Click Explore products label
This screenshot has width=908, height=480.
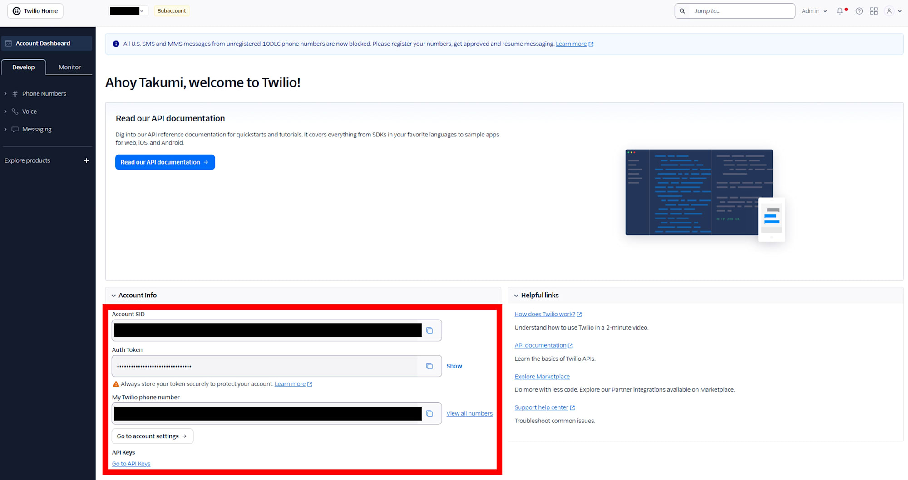point(27,160)
